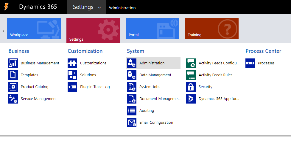The height and width of the screenshot is (143, 291).
Task: Open the Product Catalog icon
Action: pos(13,87)
